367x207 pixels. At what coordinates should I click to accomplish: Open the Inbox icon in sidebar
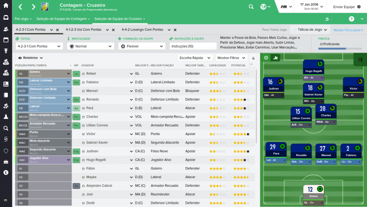(x=6, y=17)
